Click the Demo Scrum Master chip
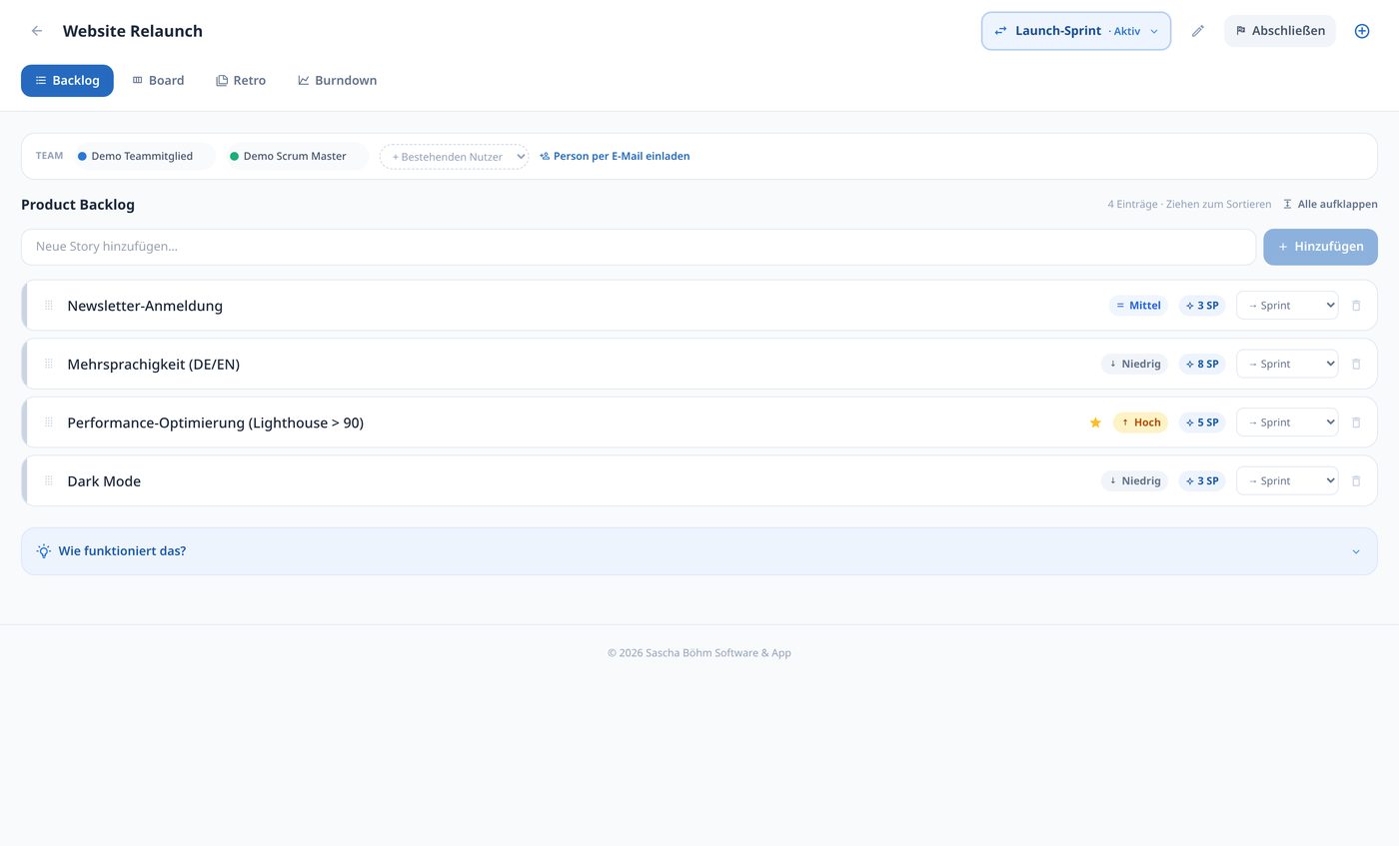This screenshot has width=1399, height=846. coord(296,157)
